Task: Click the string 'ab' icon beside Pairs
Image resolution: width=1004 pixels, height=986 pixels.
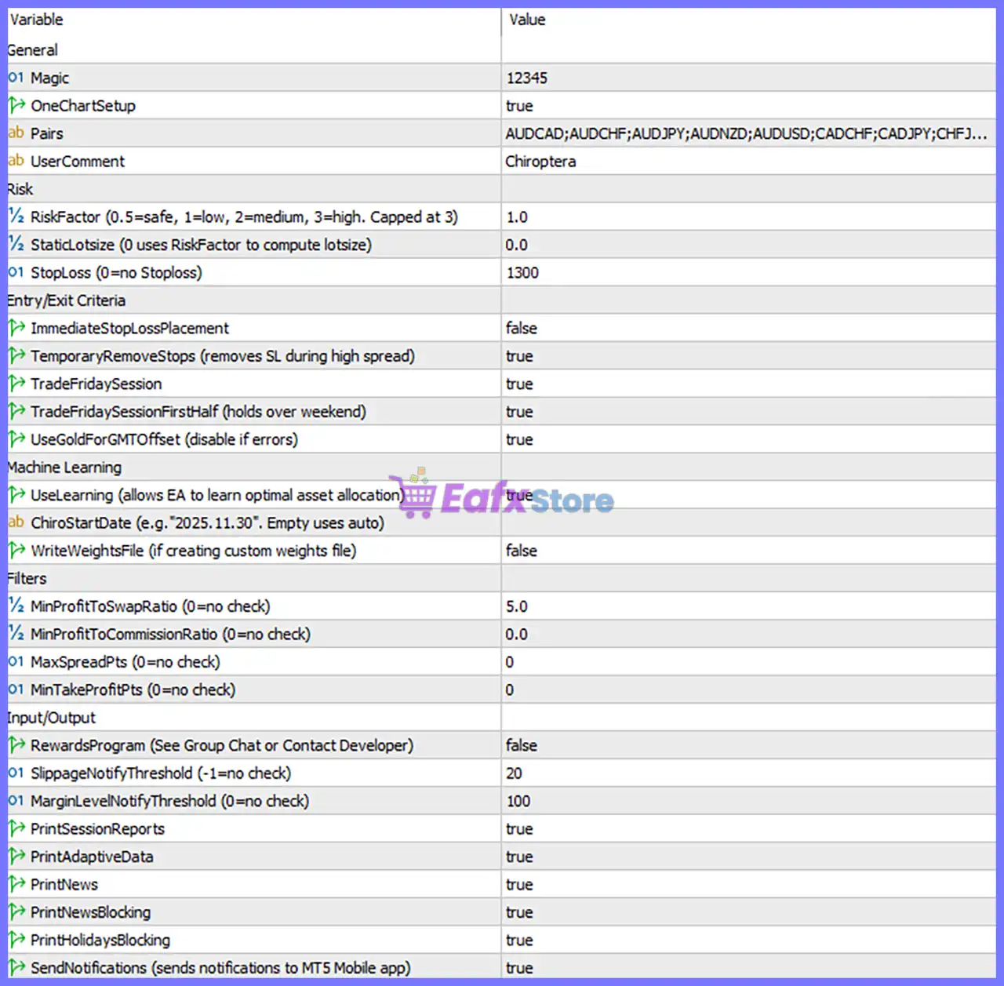Action: point(16,133)
